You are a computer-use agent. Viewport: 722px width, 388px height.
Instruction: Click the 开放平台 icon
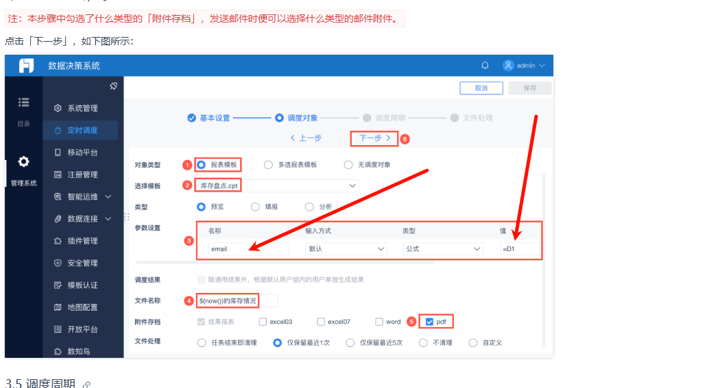click(58, 329)
